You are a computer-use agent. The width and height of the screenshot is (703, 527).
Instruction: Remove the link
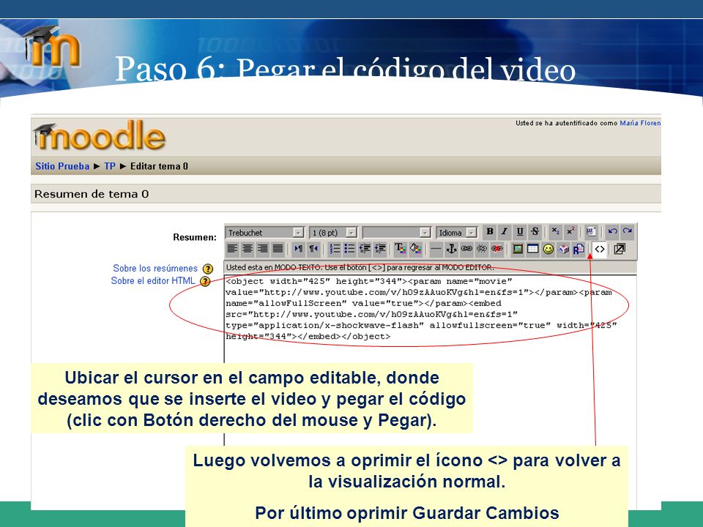pyautogui.click(x=482, y=249)
